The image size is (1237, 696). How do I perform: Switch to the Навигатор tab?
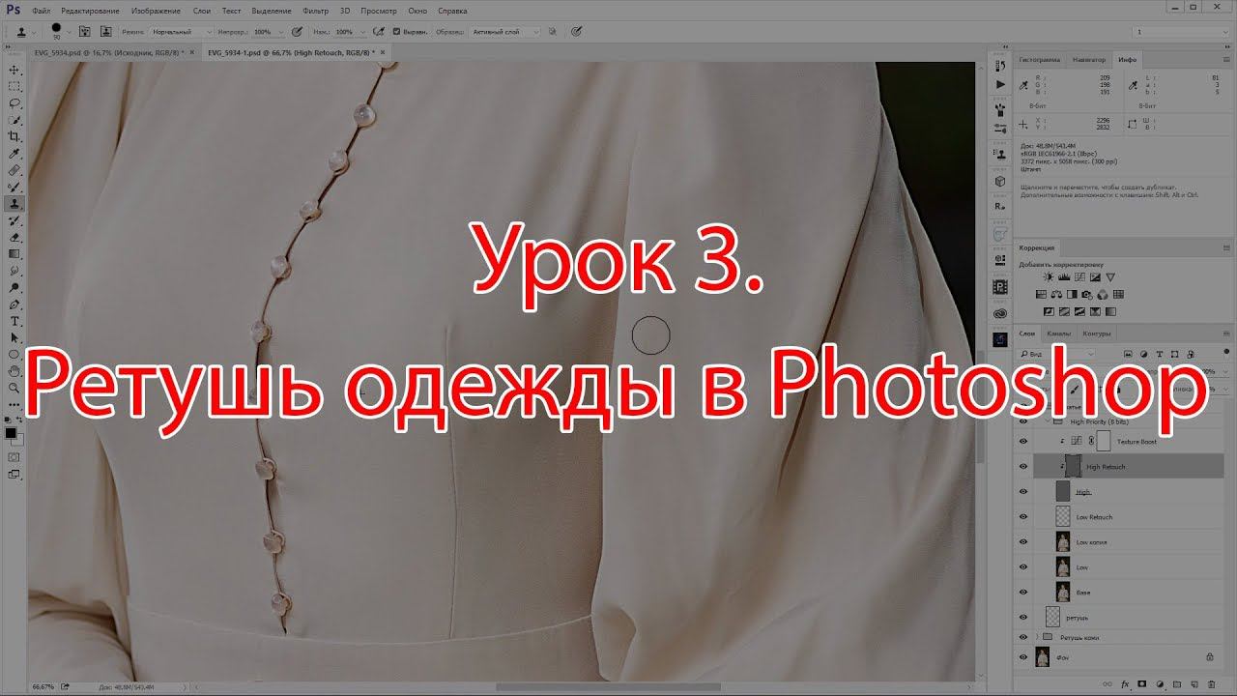coord(1088,60)
